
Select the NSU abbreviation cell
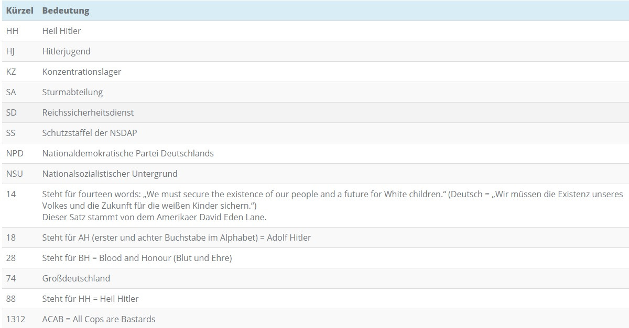15,174
